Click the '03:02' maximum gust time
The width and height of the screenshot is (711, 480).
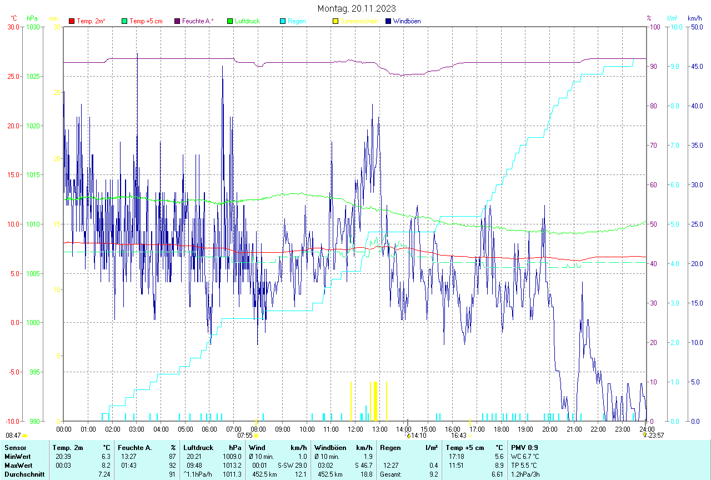pos(326,465)
